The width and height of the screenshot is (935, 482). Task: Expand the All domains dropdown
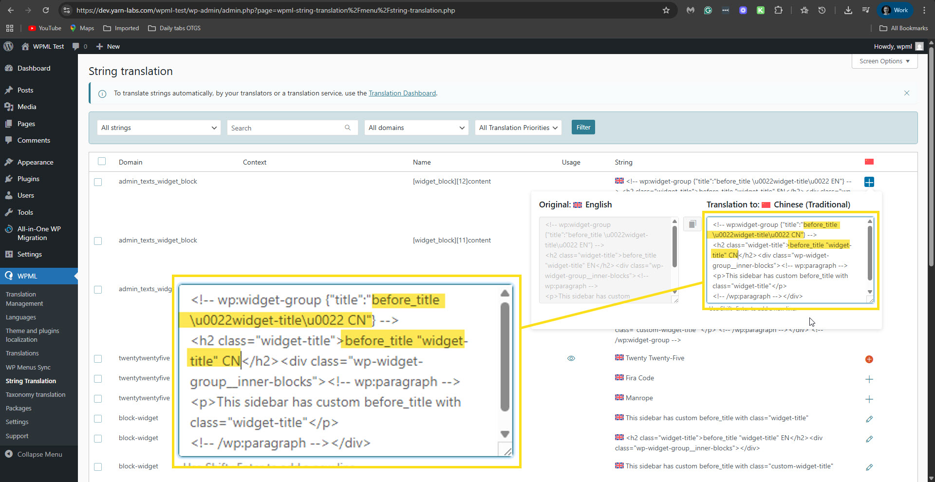point(416,128)
